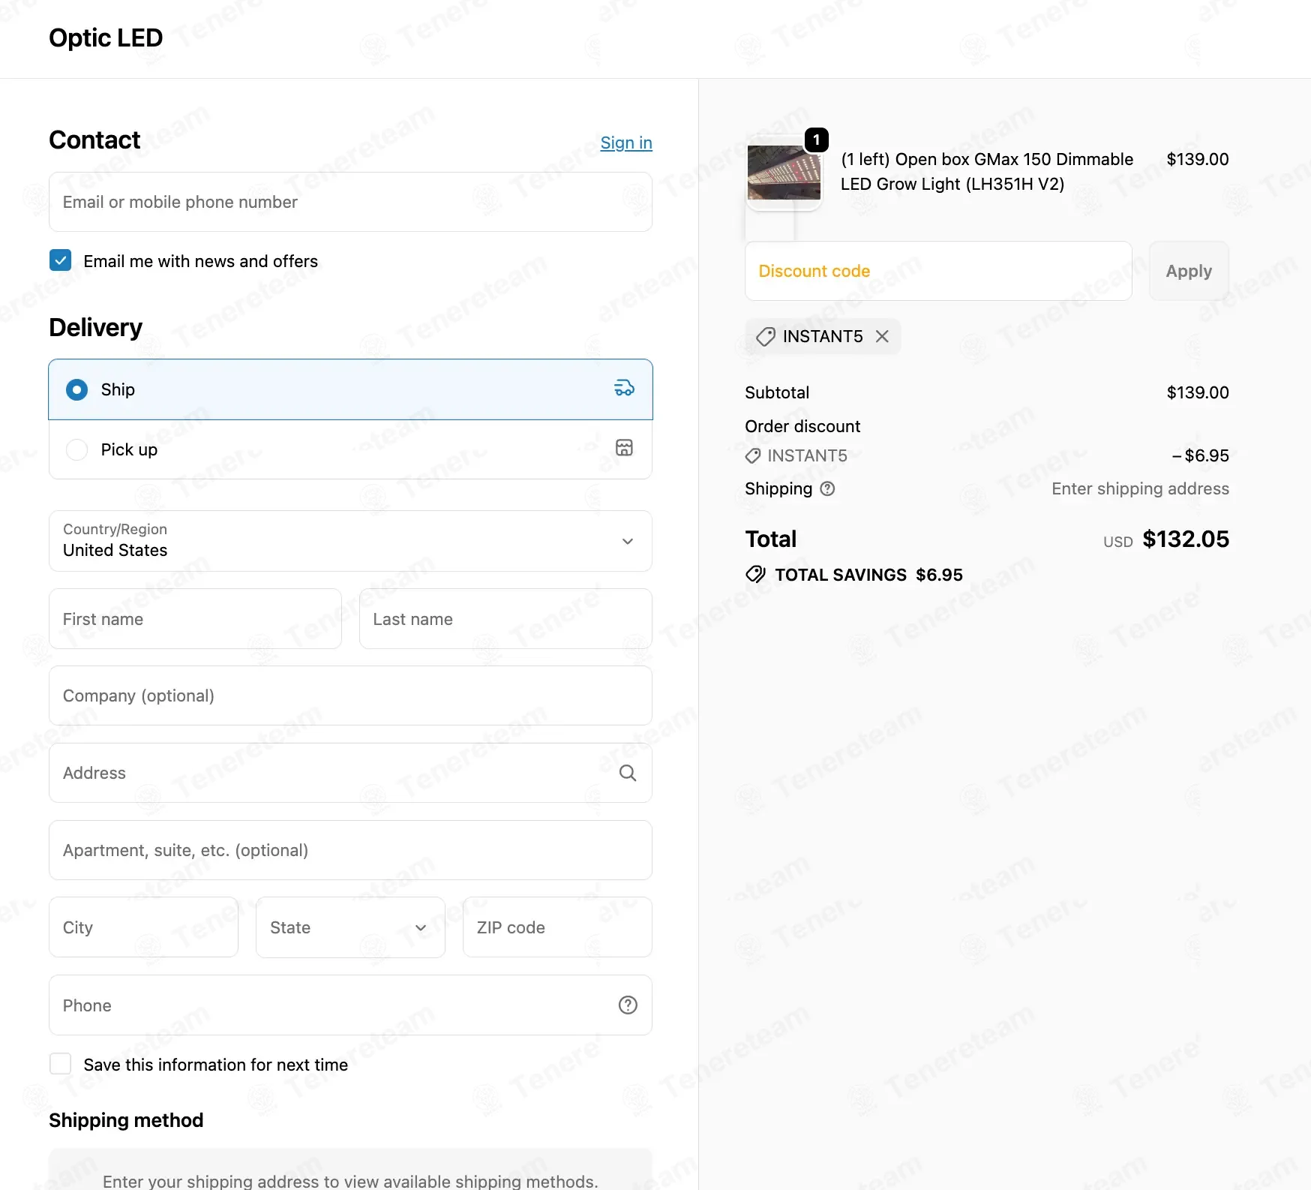The width and height of the screenshot is (1311, 1190).
Task: Focus the Company (optional) field
Action: (350, 696)
